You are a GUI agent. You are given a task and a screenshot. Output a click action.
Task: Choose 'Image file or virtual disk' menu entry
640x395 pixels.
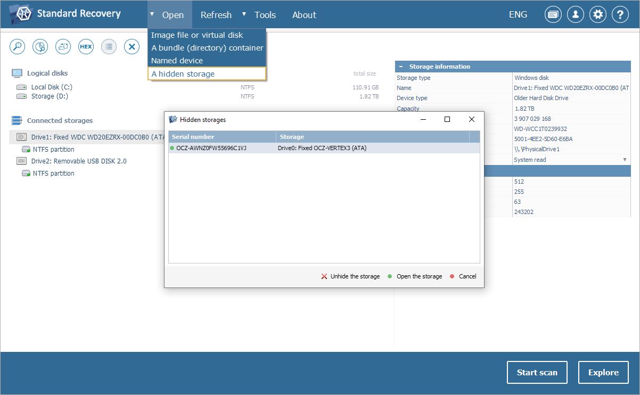tap(197, 35)
